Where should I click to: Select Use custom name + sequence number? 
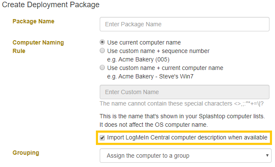click(102, 50)
